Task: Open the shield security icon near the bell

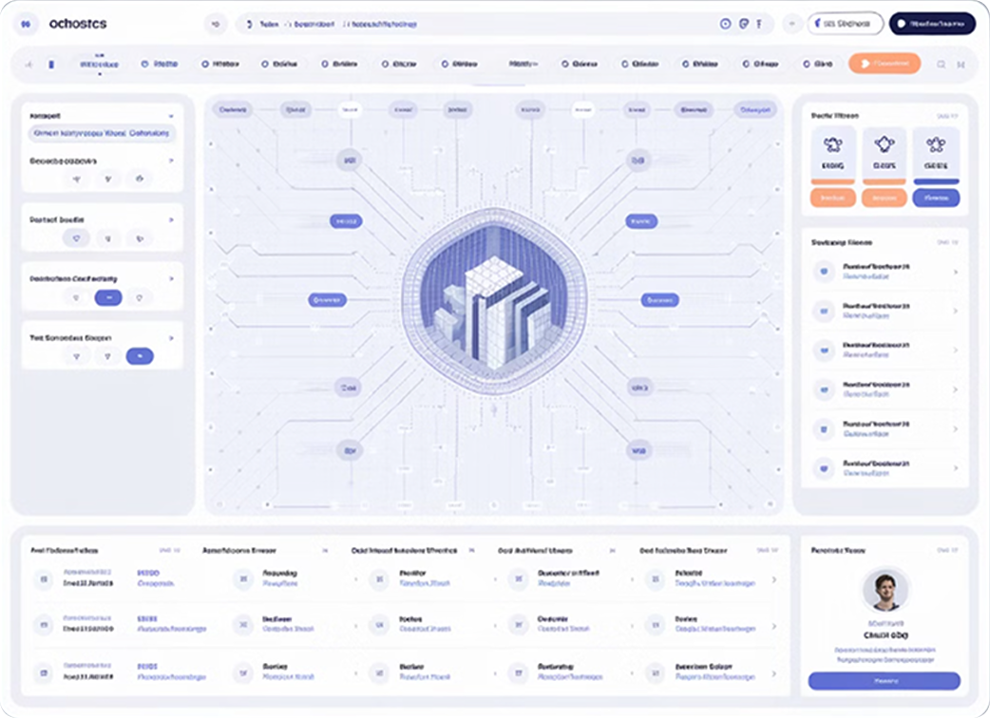Action: (743, 24)
